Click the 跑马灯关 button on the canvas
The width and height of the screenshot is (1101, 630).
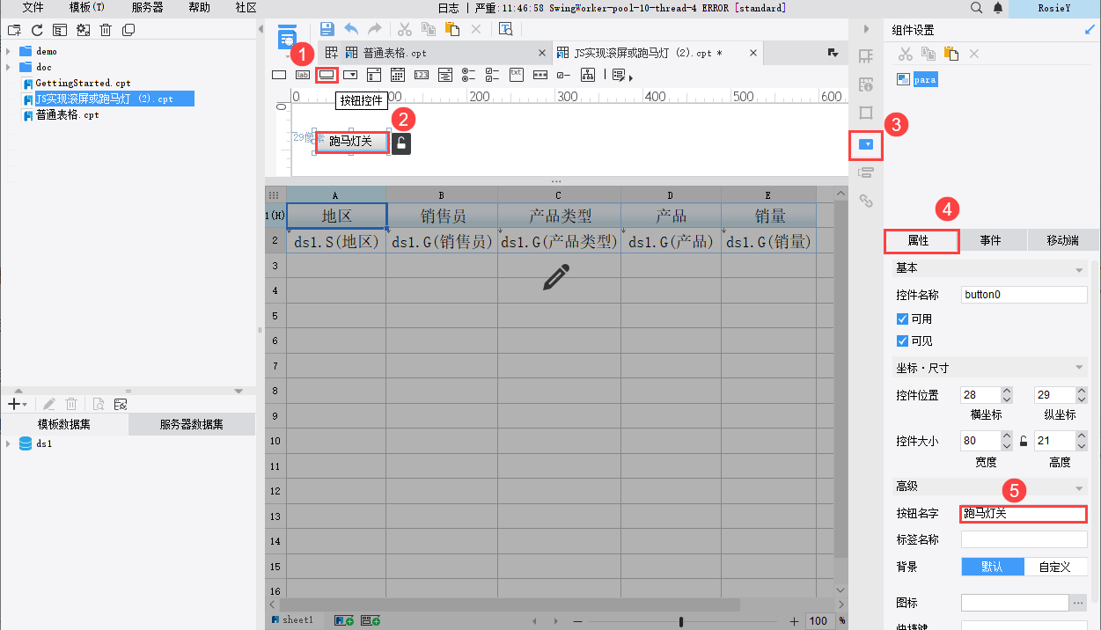351,142
